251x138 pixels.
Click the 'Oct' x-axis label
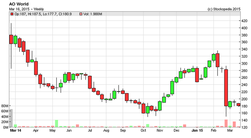[x=143, y=130]
